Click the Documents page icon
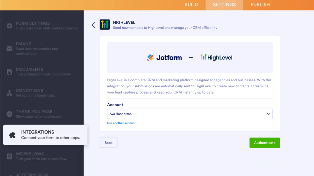314x176 pixels. [x=9, y=72]
